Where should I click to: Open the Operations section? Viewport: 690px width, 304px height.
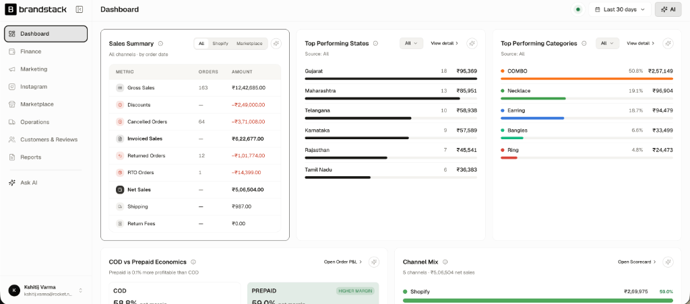[46, 122]
